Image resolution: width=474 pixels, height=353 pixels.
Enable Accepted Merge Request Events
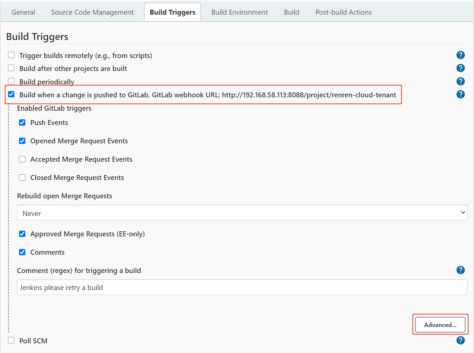tap(22, 159)
